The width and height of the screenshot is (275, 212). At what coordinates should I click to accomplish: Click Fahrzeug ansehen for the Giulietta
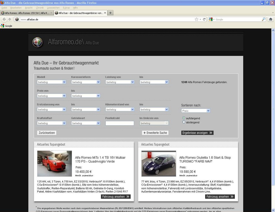point(220,197)
